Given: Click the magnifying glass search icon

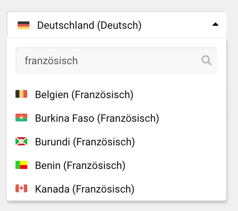Looking at the screenshot, I should click(x=207, y=60).
